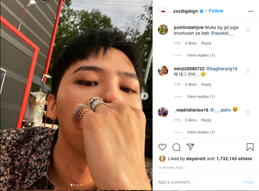Share post via paper plane icon
This screenshot has height=191, width=259.
[x=190, y=147]
